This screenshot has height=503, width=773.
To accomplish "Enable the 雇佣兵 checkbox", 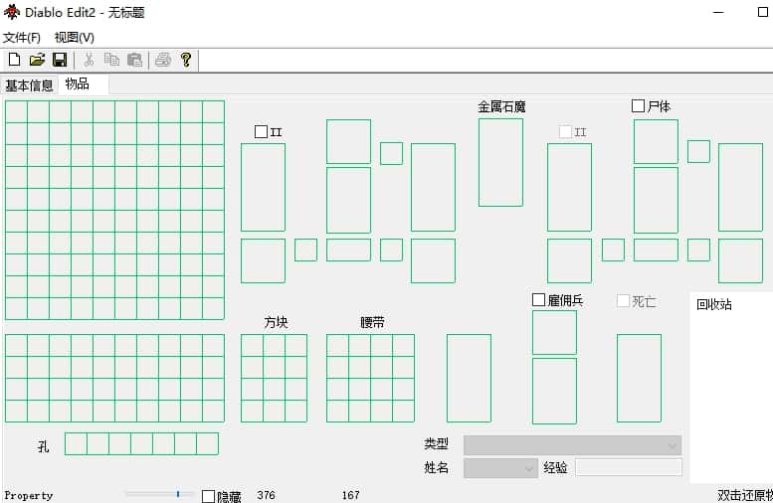I will 539,300.
